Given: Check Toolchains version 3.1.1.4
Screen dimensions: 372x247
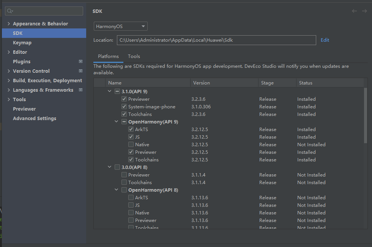Looking at the screenshot, I should click(124, 182).
